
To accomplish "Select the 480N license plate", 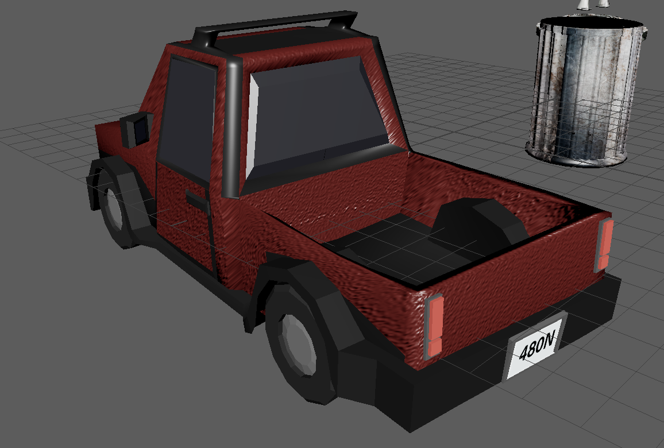I will tap(535, 347).
